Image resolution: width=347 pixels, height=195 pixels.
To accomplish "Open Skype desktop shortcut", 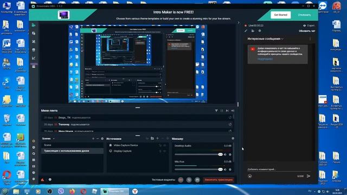I will point(7,83).
